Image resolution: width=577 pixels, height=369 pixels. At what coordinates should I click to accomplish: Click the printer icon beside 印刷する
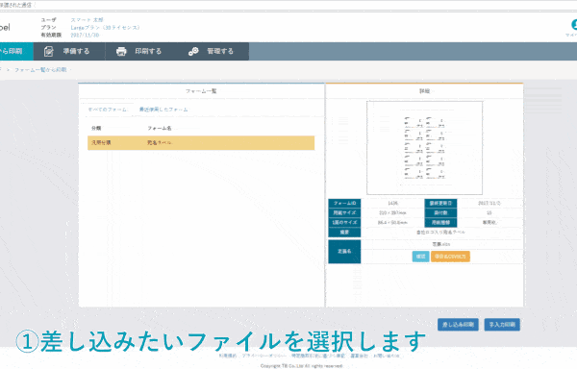pyautogui.click(x=121, y=52)
